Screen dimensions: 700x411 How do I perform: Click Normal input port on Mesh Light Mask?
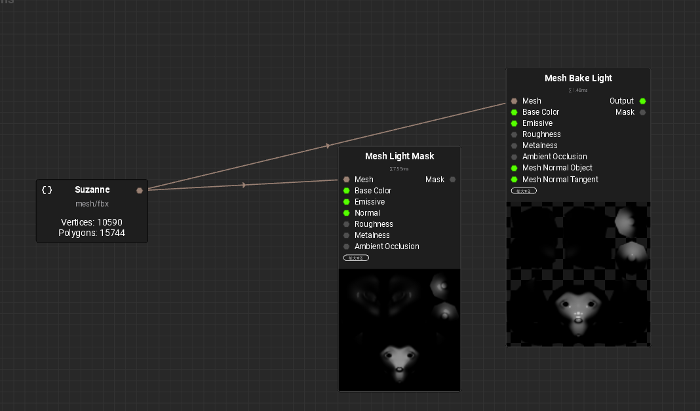346,213
